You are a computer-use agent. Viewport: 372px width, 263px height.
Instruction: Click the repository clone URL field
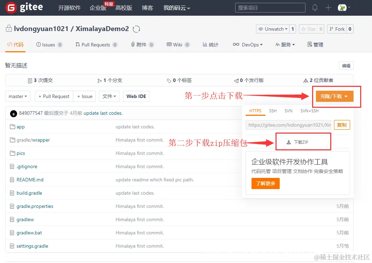(x=288, y=125)
